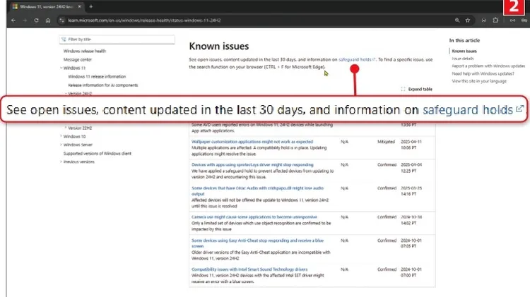The width and height of the screenshot is (530, 297).
Task: Open Need help with Windows updates? link
Action: pyautogui.click(x=483, y=73)
